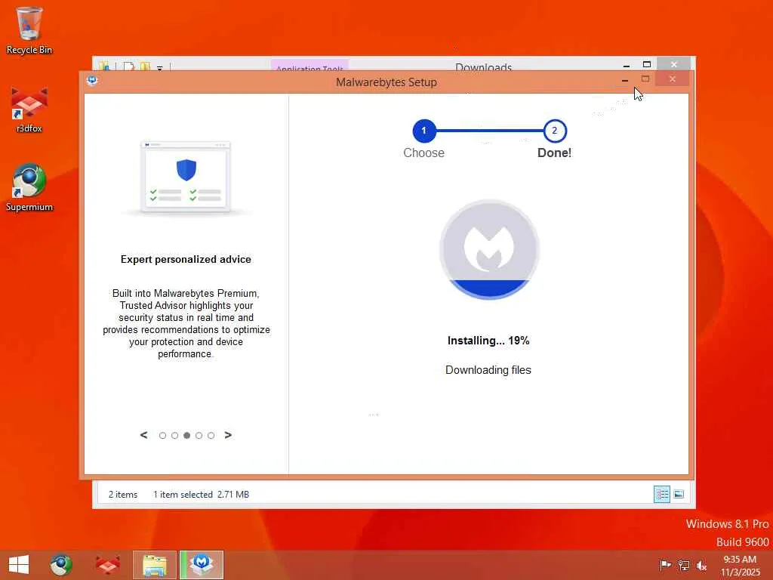
Task: Open the Supermium desktop shortcut
Action: [29, 188]
